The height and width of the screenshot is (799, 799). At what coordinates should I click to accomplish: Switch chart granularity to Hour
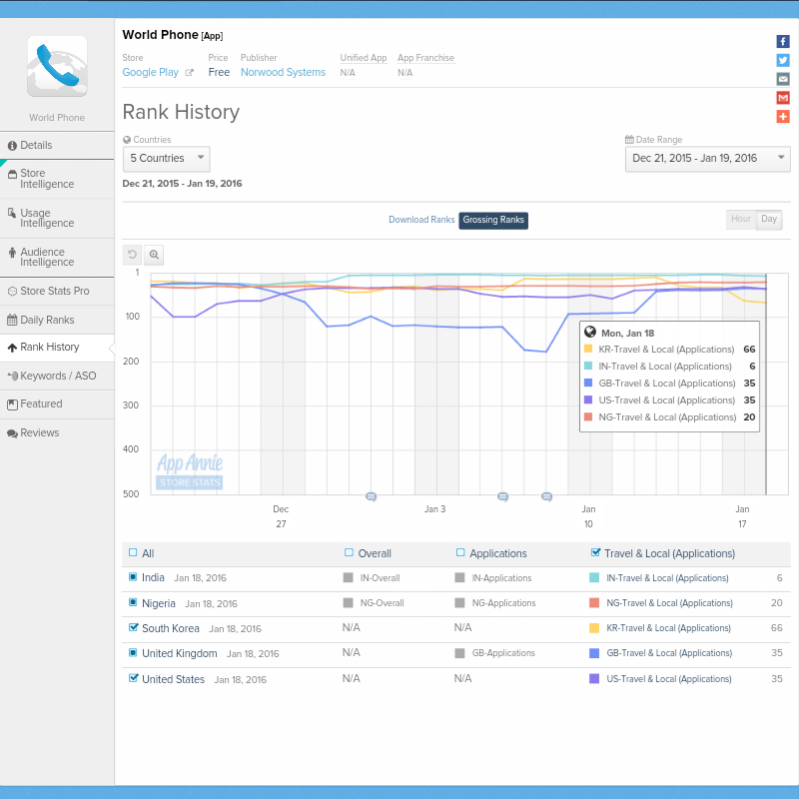(741, 219)
